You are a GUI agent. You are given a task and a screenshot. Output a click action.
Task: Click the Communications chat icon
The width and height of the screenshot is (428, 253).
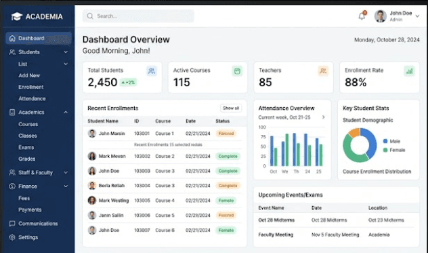pos(12,223)
